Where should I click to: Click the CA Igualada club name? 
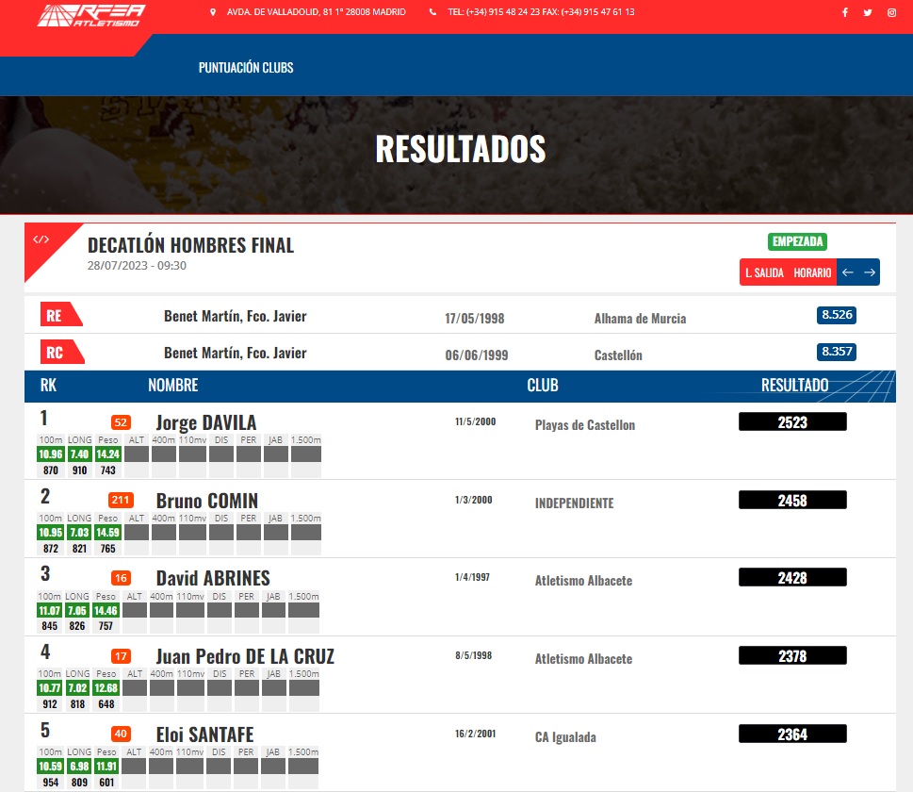(565, 737)
